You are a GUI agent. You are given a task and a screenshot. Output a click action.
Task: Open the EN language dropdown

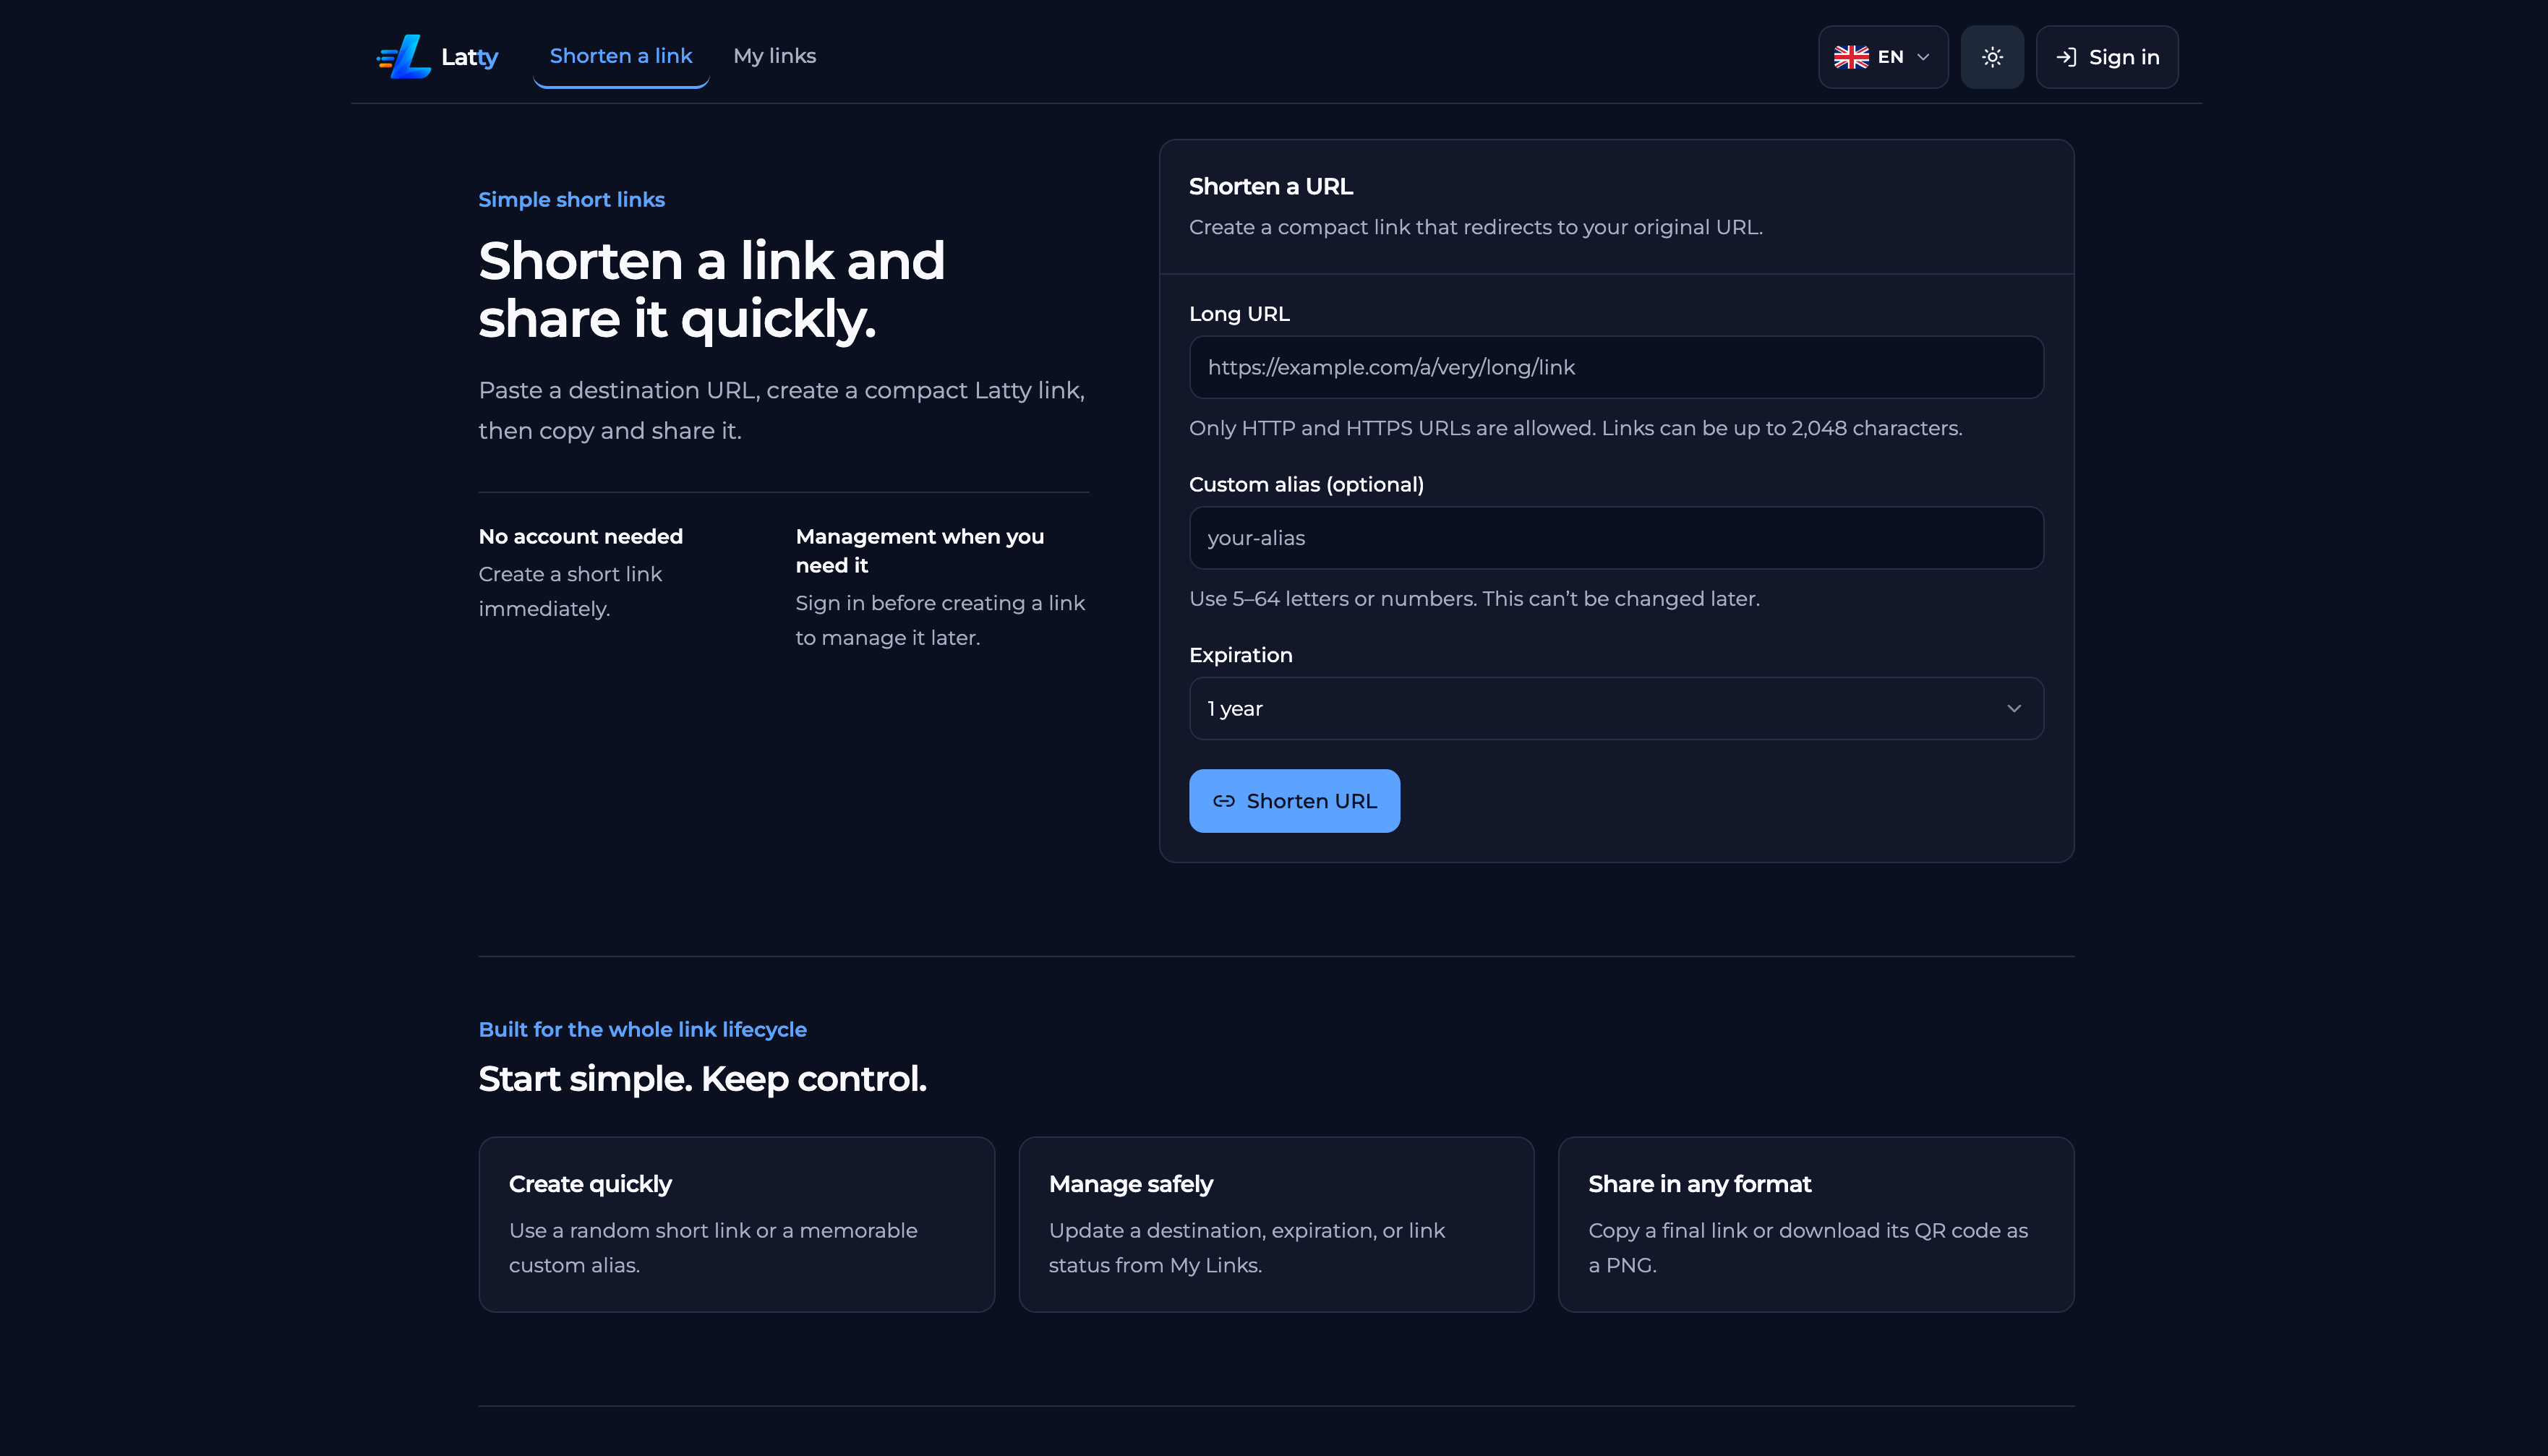click(x=1883, y=57)
